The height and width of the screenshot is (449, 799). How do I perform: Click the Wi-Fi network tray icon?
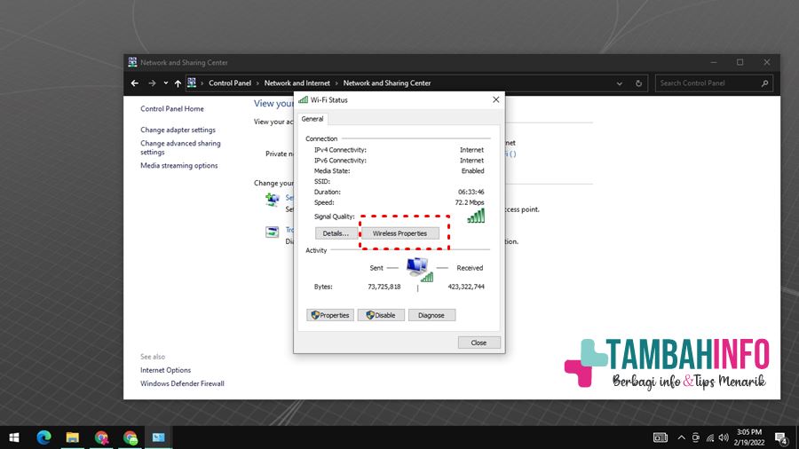(710, 437)
